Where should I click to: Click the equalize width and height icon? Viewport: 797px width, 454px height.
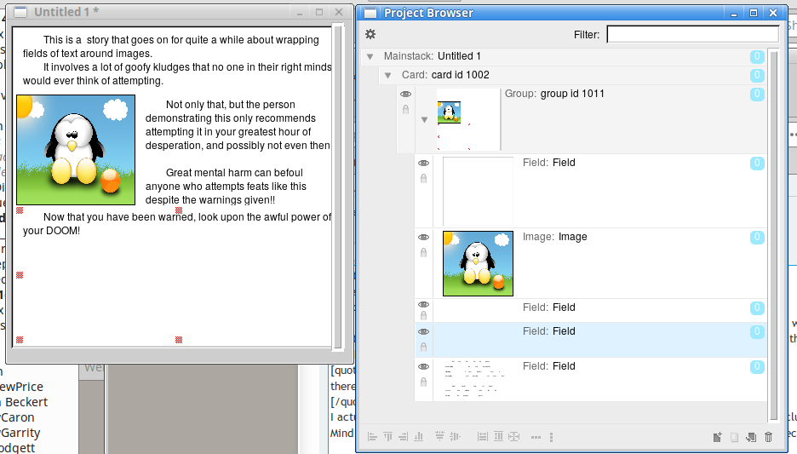click(514, 437)
